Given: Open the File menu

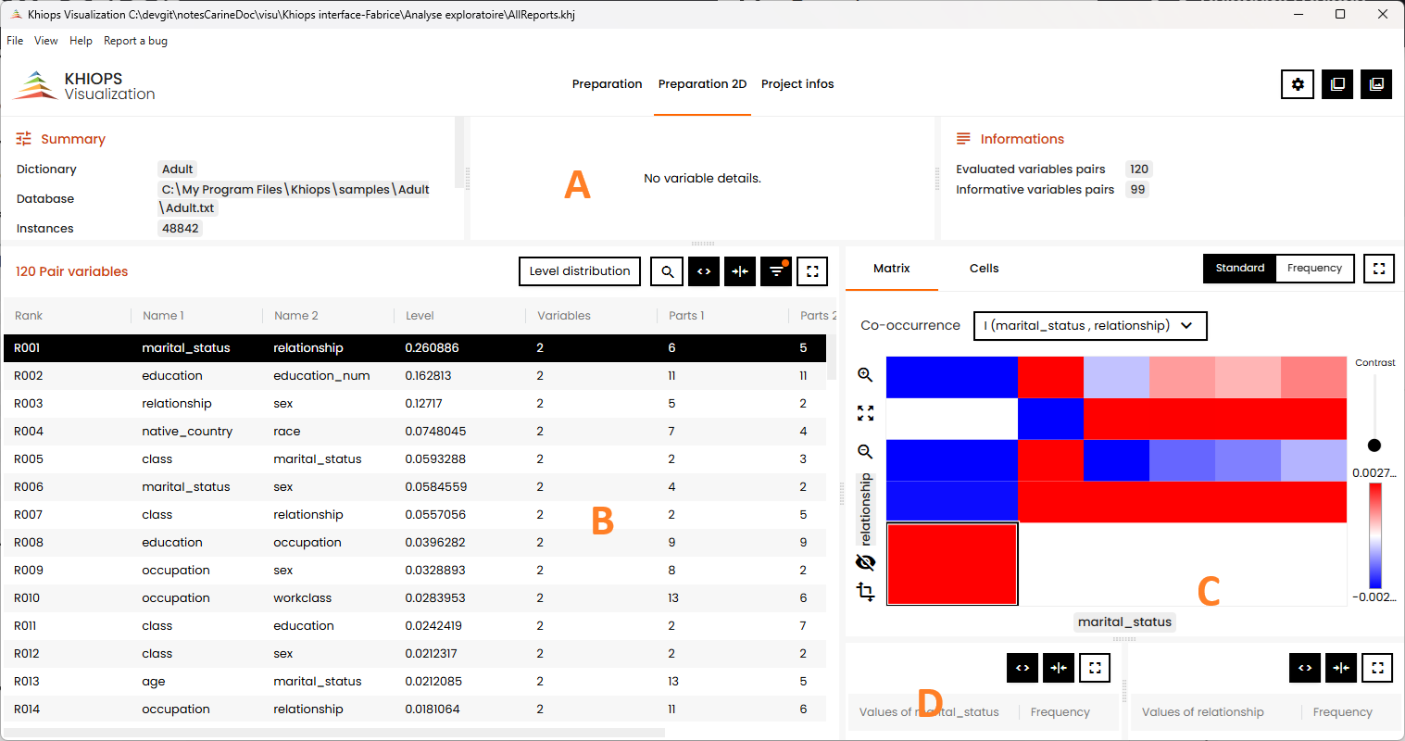Looking at the screenshot, I should [15, 41].
